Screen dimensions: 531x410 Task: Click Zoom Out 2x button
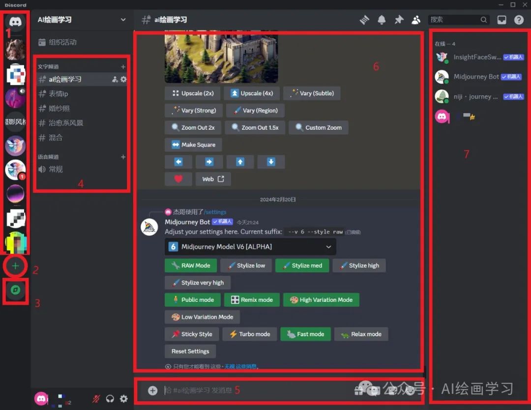point(193,128)
